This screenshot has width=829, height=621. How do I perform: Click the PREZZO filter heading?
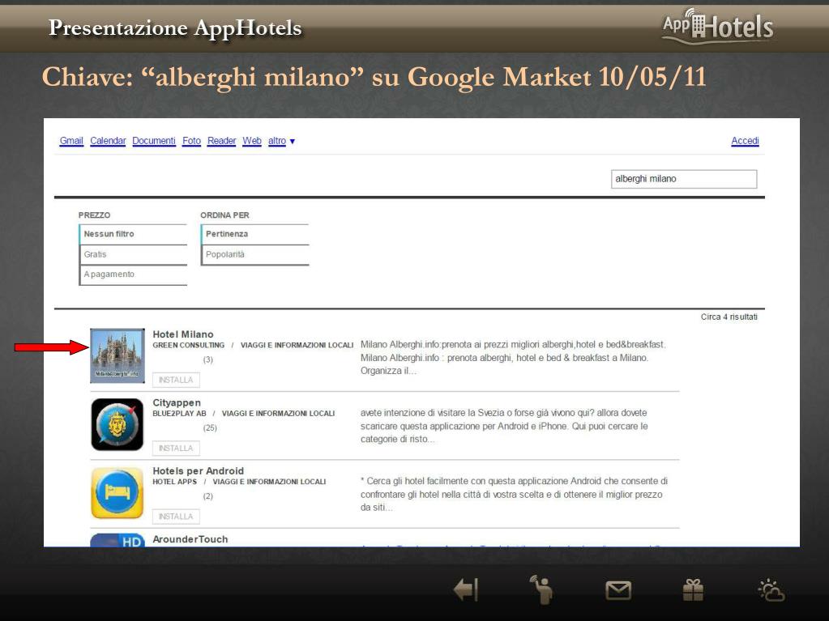point(94,215)
